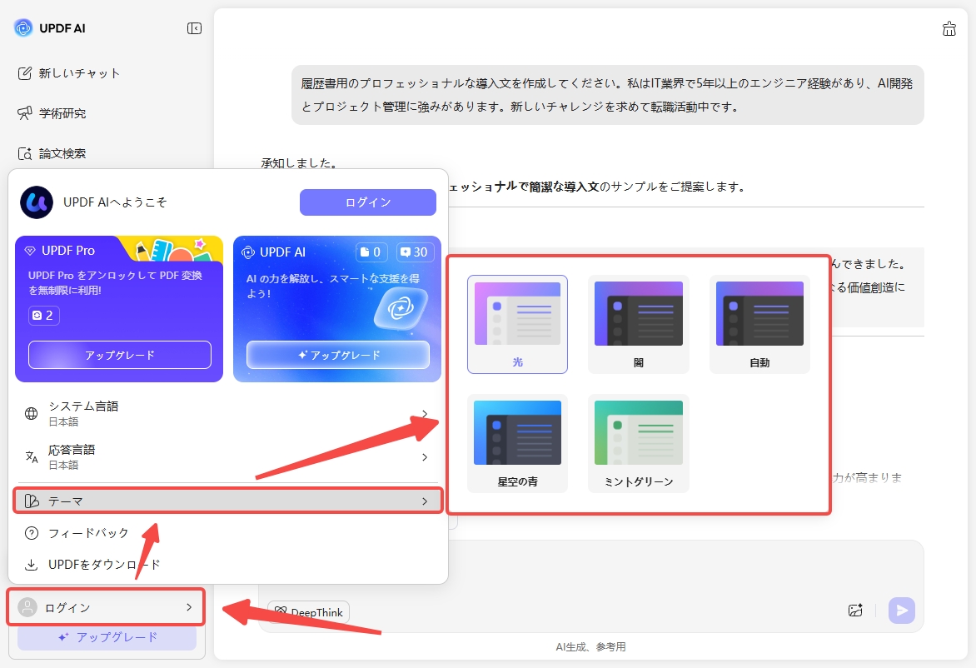This screenshot has height=668, width=976.
Task: Open 学術研究 in the sidebar
Action: (x=52, y=113)
